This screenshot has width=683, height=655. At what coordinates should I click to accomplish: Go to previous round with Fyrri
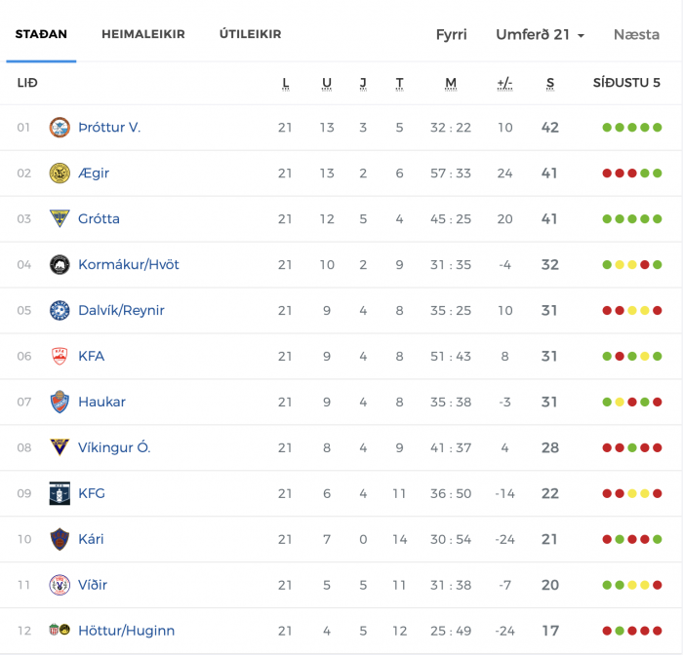tap(451, 34)
